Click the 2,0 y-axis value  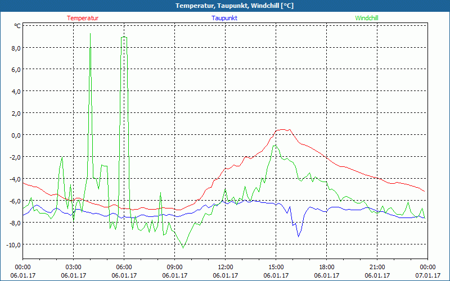point(16,113)
